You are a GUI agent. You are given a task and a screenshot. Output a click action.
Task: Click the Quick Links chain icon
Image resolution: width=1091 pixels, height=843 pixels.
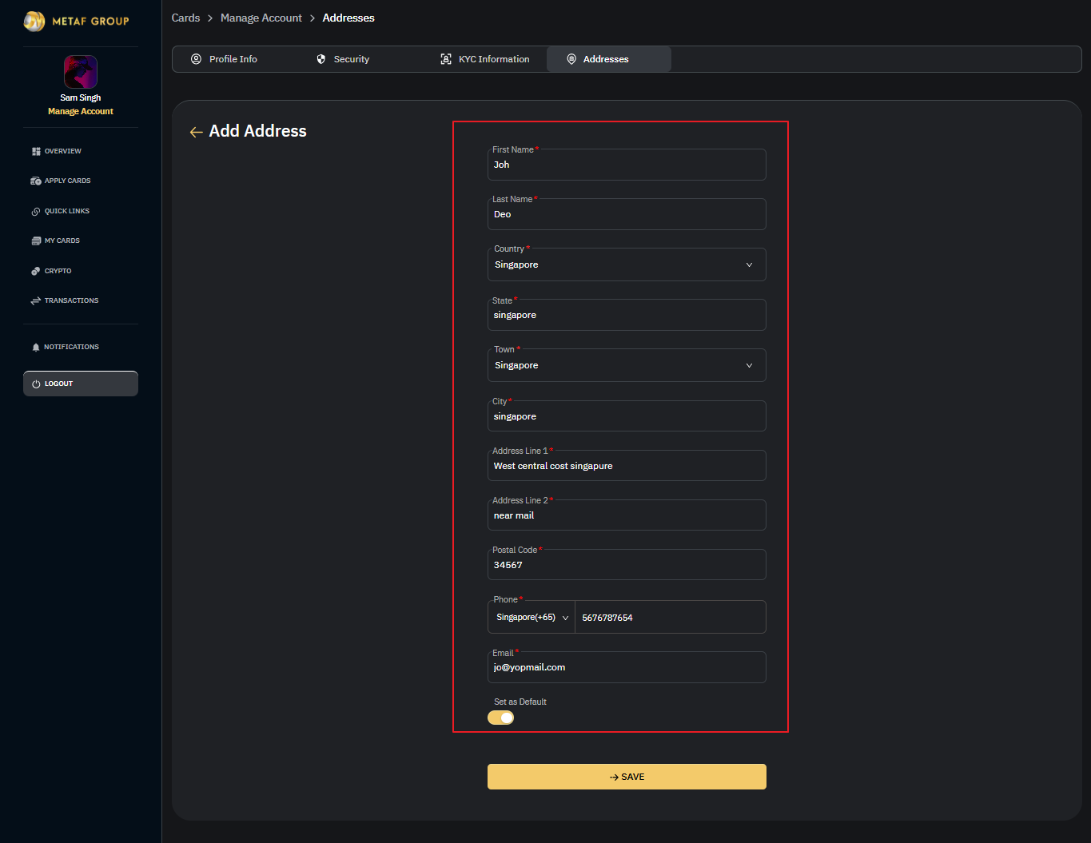[x=36, y=211]
